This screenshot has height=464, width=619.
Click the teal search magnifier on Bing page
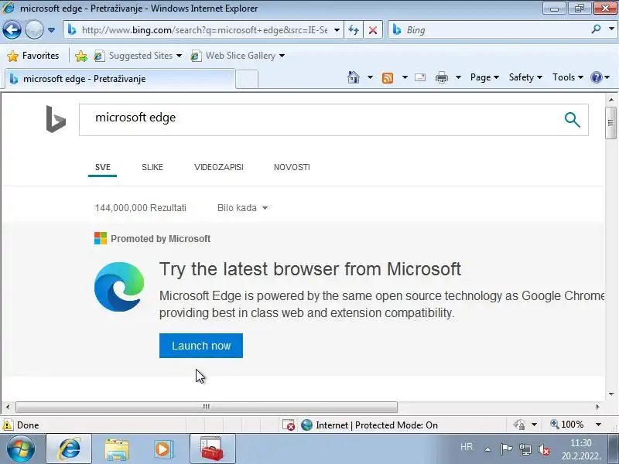572,120
